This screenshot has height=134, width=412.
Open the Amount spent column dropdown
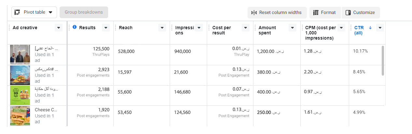pos(292,28)
